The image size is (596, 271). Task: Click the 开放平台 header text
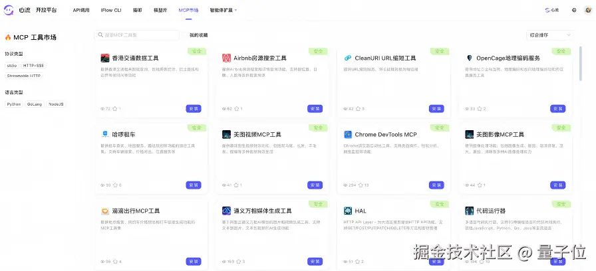[x=47, y=10]
